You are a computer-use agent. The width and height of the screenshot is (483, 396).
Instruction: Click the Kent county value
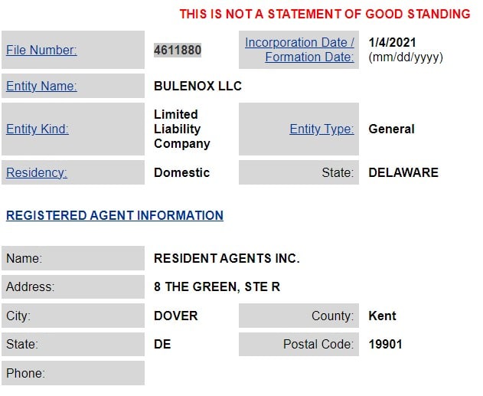coord(382,316)
